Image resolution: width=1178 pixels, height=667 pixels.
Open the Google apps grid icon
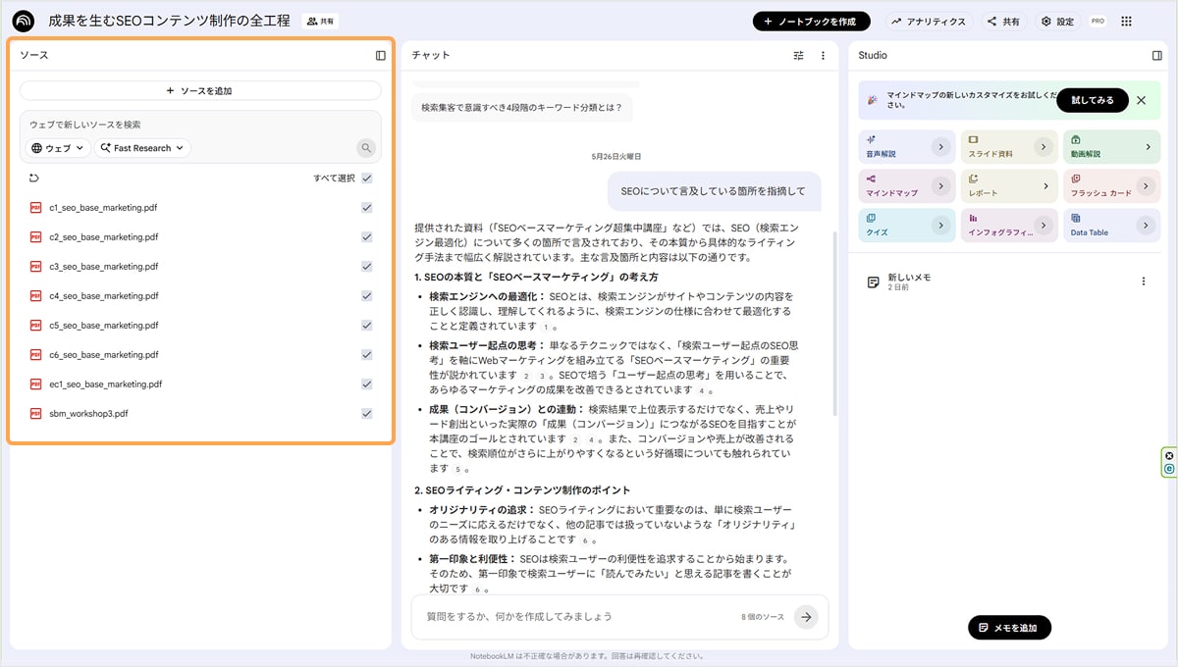(1126, 21)
